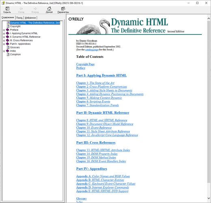Open Chapter 11: Style Sheet Attribute Reference
The width and height of the screenshot is (211, 203).
pos(103,131)
